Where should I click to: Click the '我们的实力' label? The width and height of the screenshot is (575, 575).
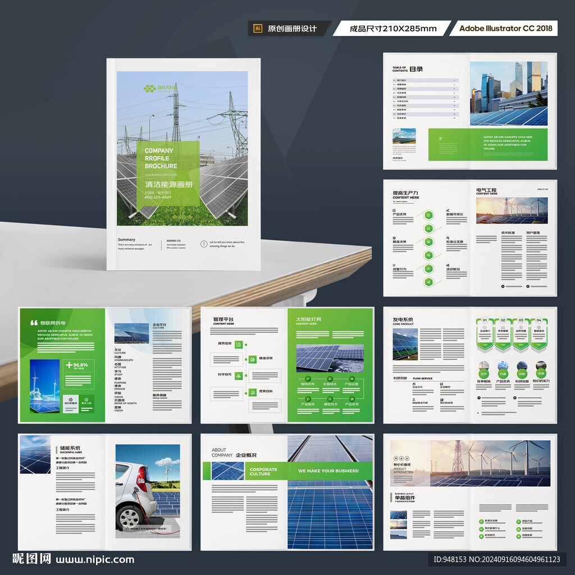[541, 381]
